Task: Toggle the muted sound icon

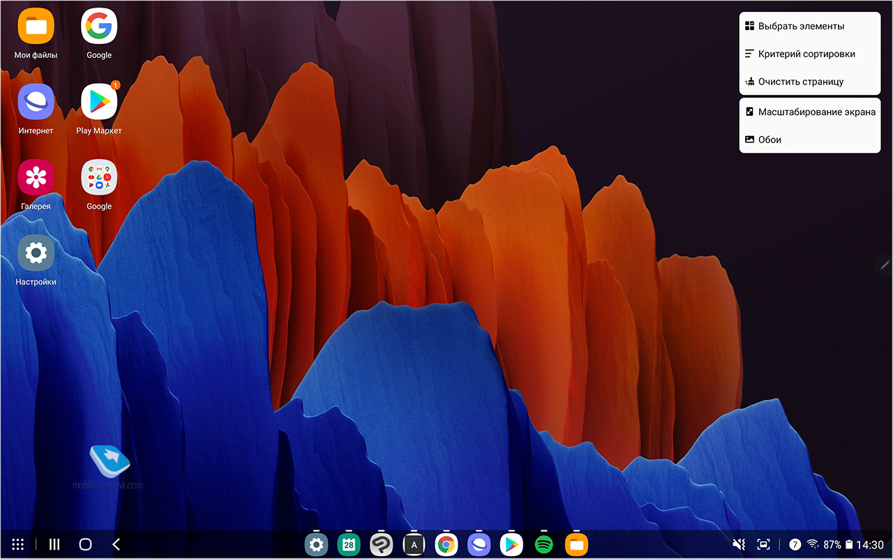Action: pyautogui.click(x=739, y=544)
